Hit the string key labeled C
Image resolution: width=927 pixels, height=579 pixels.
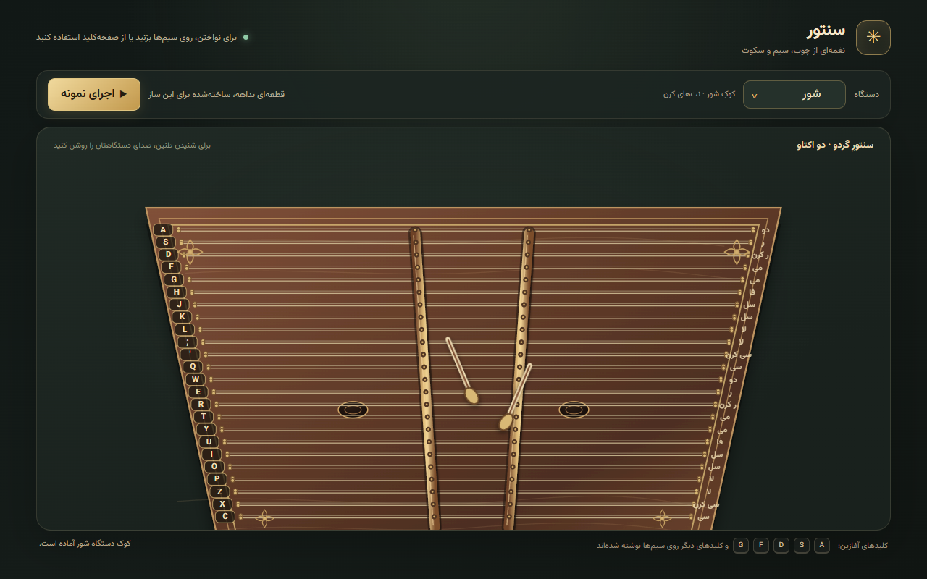225,516
